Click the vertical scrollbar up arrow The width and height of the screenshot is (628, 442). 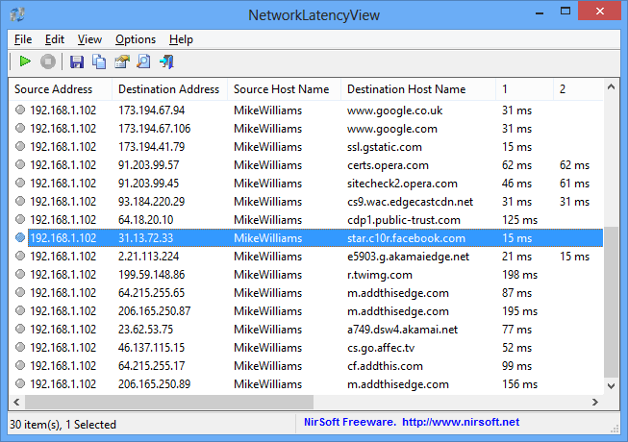(612, 86)
